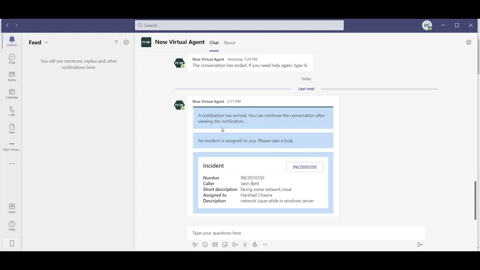Switch to the Chat tab

tap(214, 43)
